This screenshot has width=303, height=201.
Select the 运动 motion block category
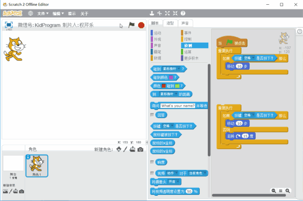[158, 33]
